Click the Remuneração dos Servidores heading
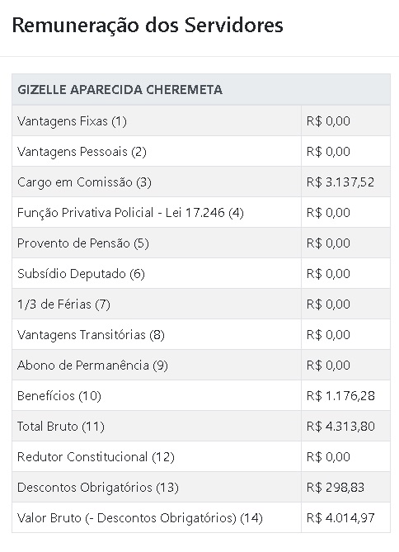The image size is (399, 552). pos(148,26)
